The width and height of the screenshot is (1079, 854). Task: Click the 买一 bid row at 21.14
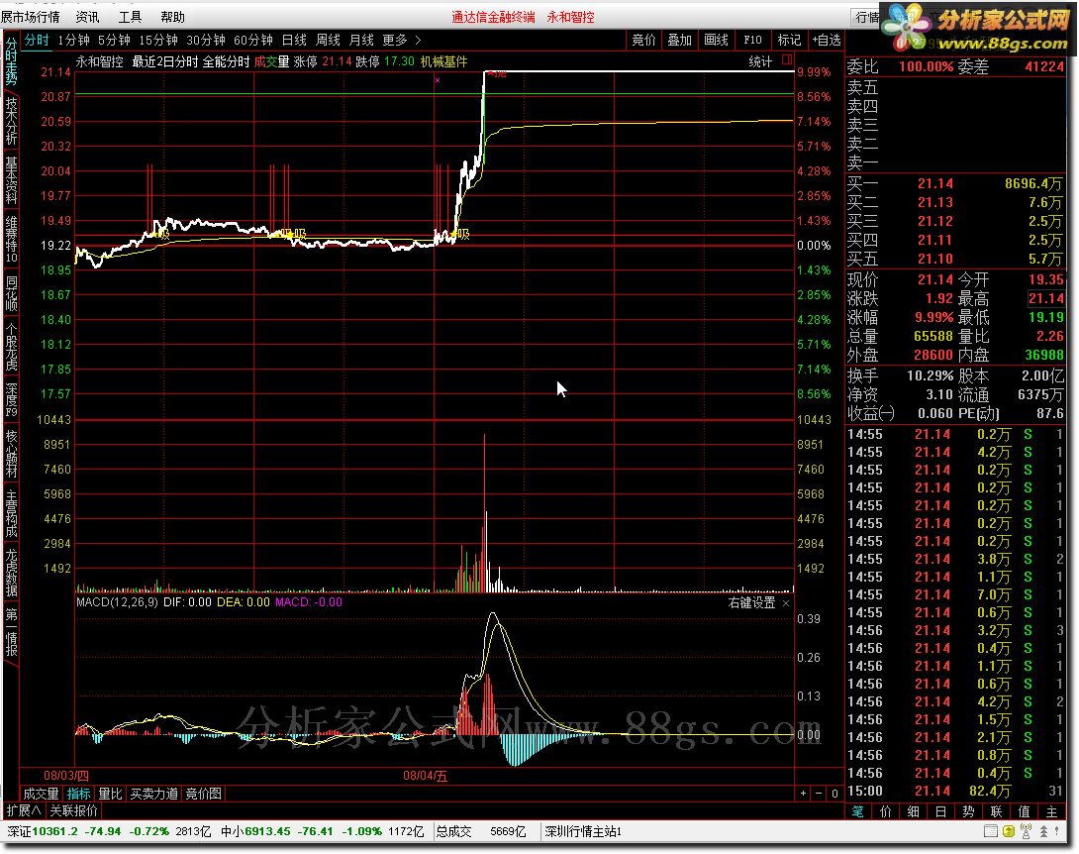[955, 183]
